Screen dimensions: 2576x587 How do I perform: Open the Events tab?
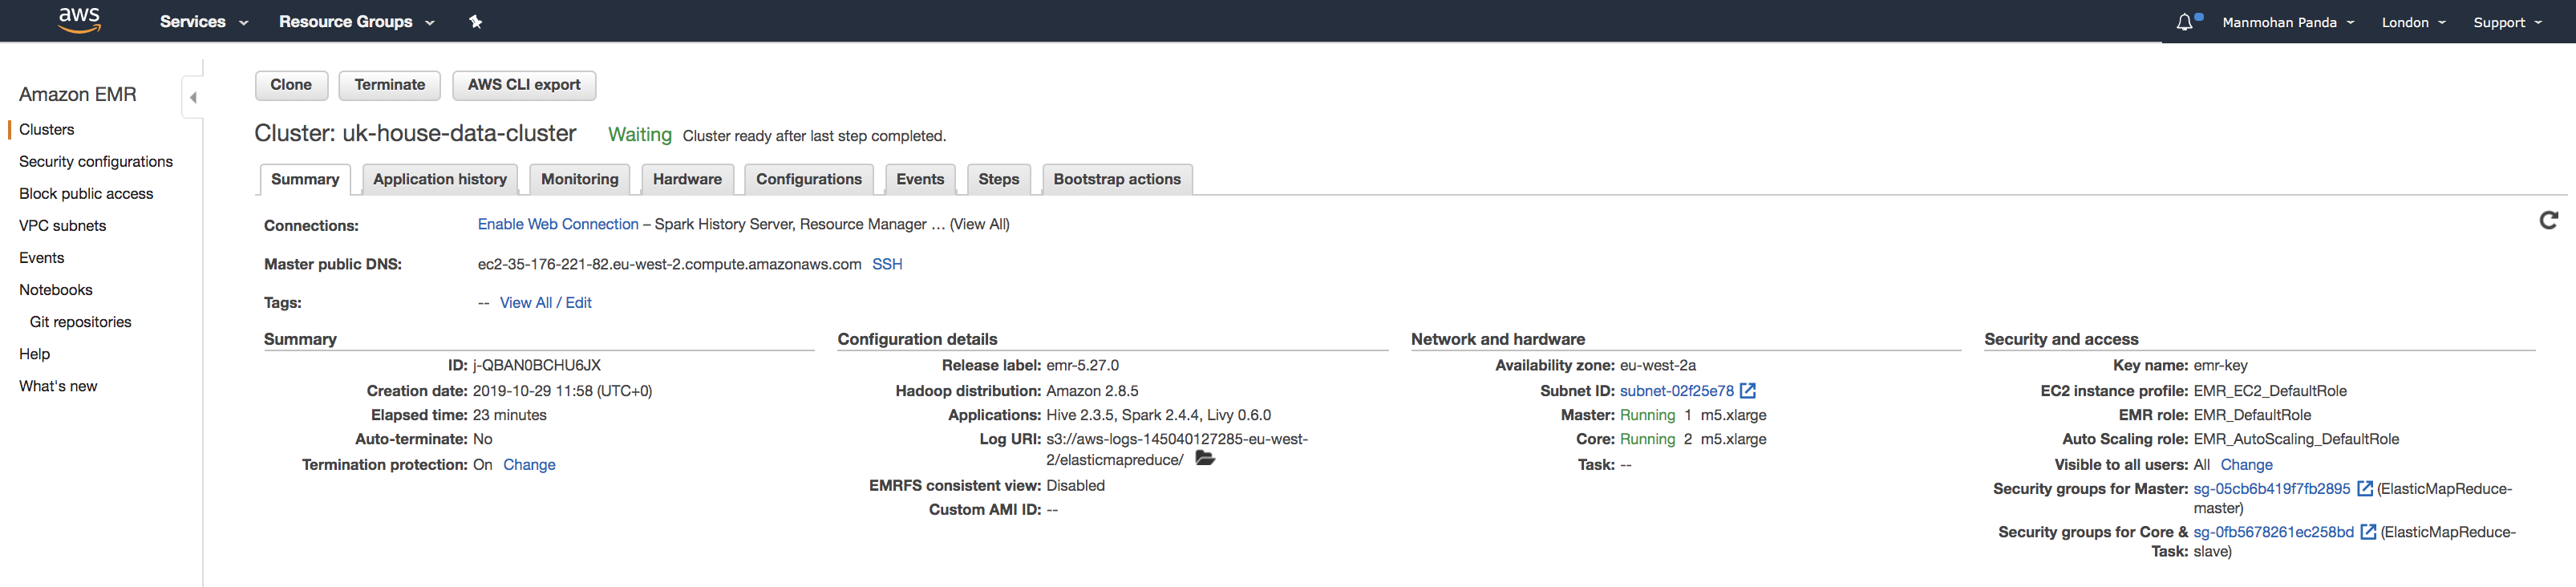(920, 179)
